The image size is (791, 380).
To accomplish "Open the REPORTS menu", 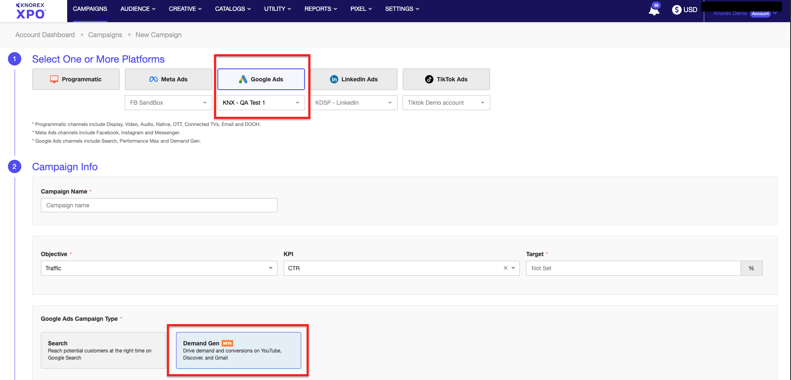I will point(320,9).
